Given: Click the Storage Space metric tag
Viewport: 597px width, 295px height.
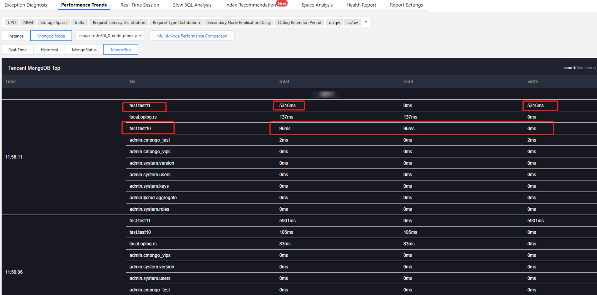Looking at the screenshot, I should [53, 23].
